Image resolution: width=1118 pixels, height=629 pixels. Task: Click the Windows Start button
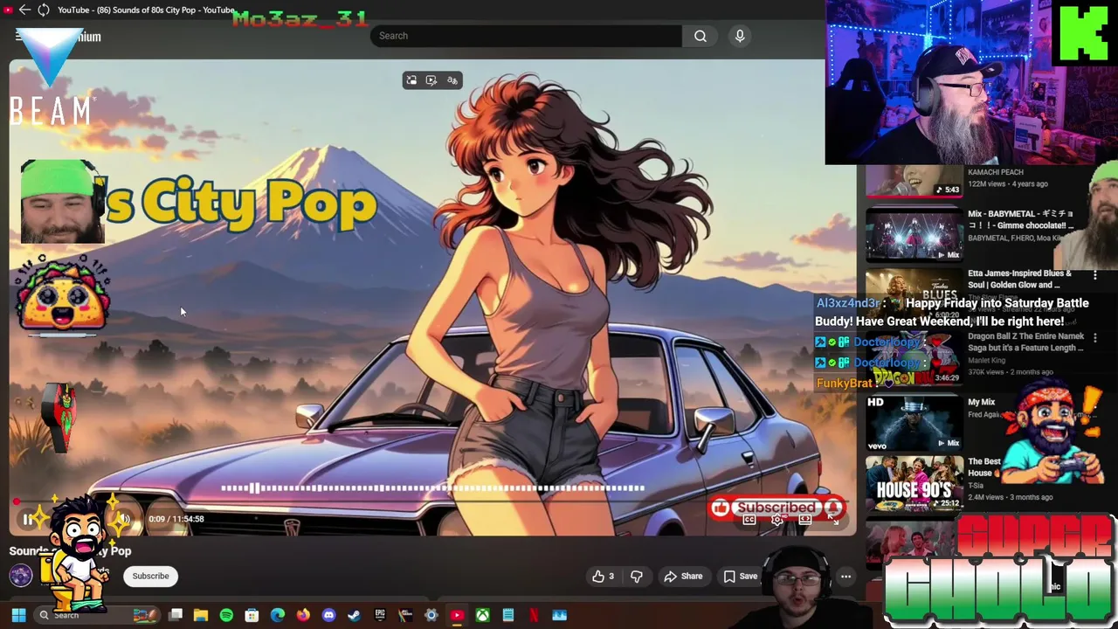click(x=18, y=615)
